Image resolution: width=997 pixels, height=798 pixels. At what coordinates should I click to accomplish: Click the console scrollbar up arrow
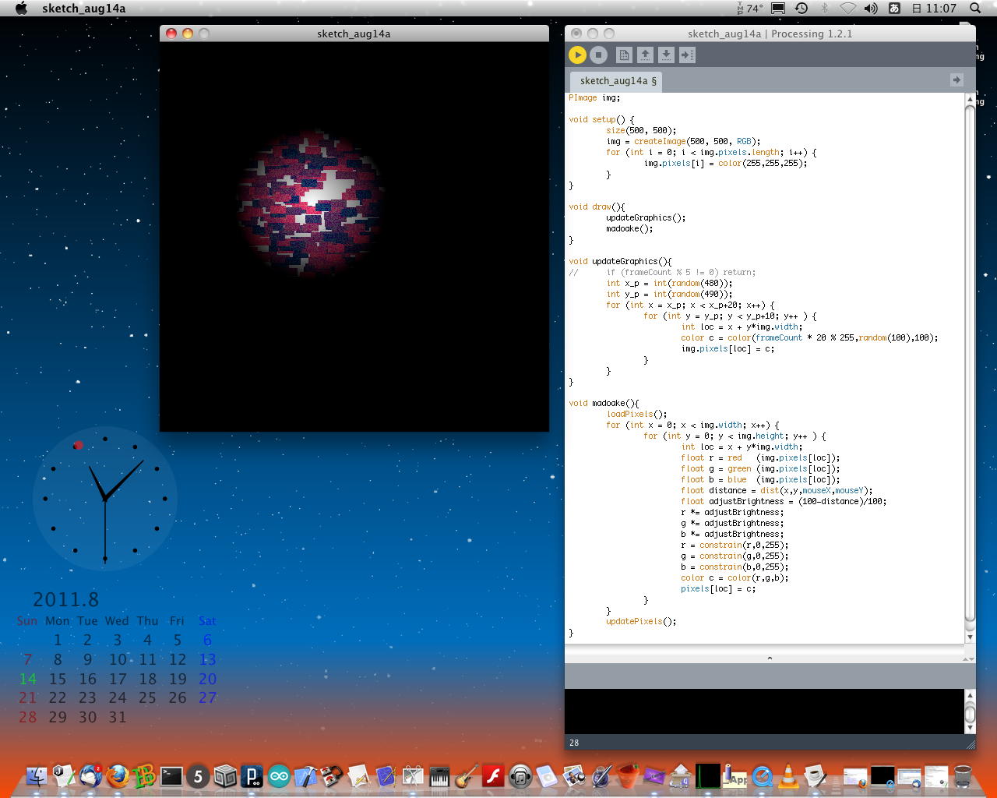point(970,695)
